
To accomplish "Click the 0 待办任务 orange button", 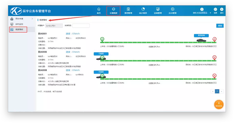I will [219, 104].
